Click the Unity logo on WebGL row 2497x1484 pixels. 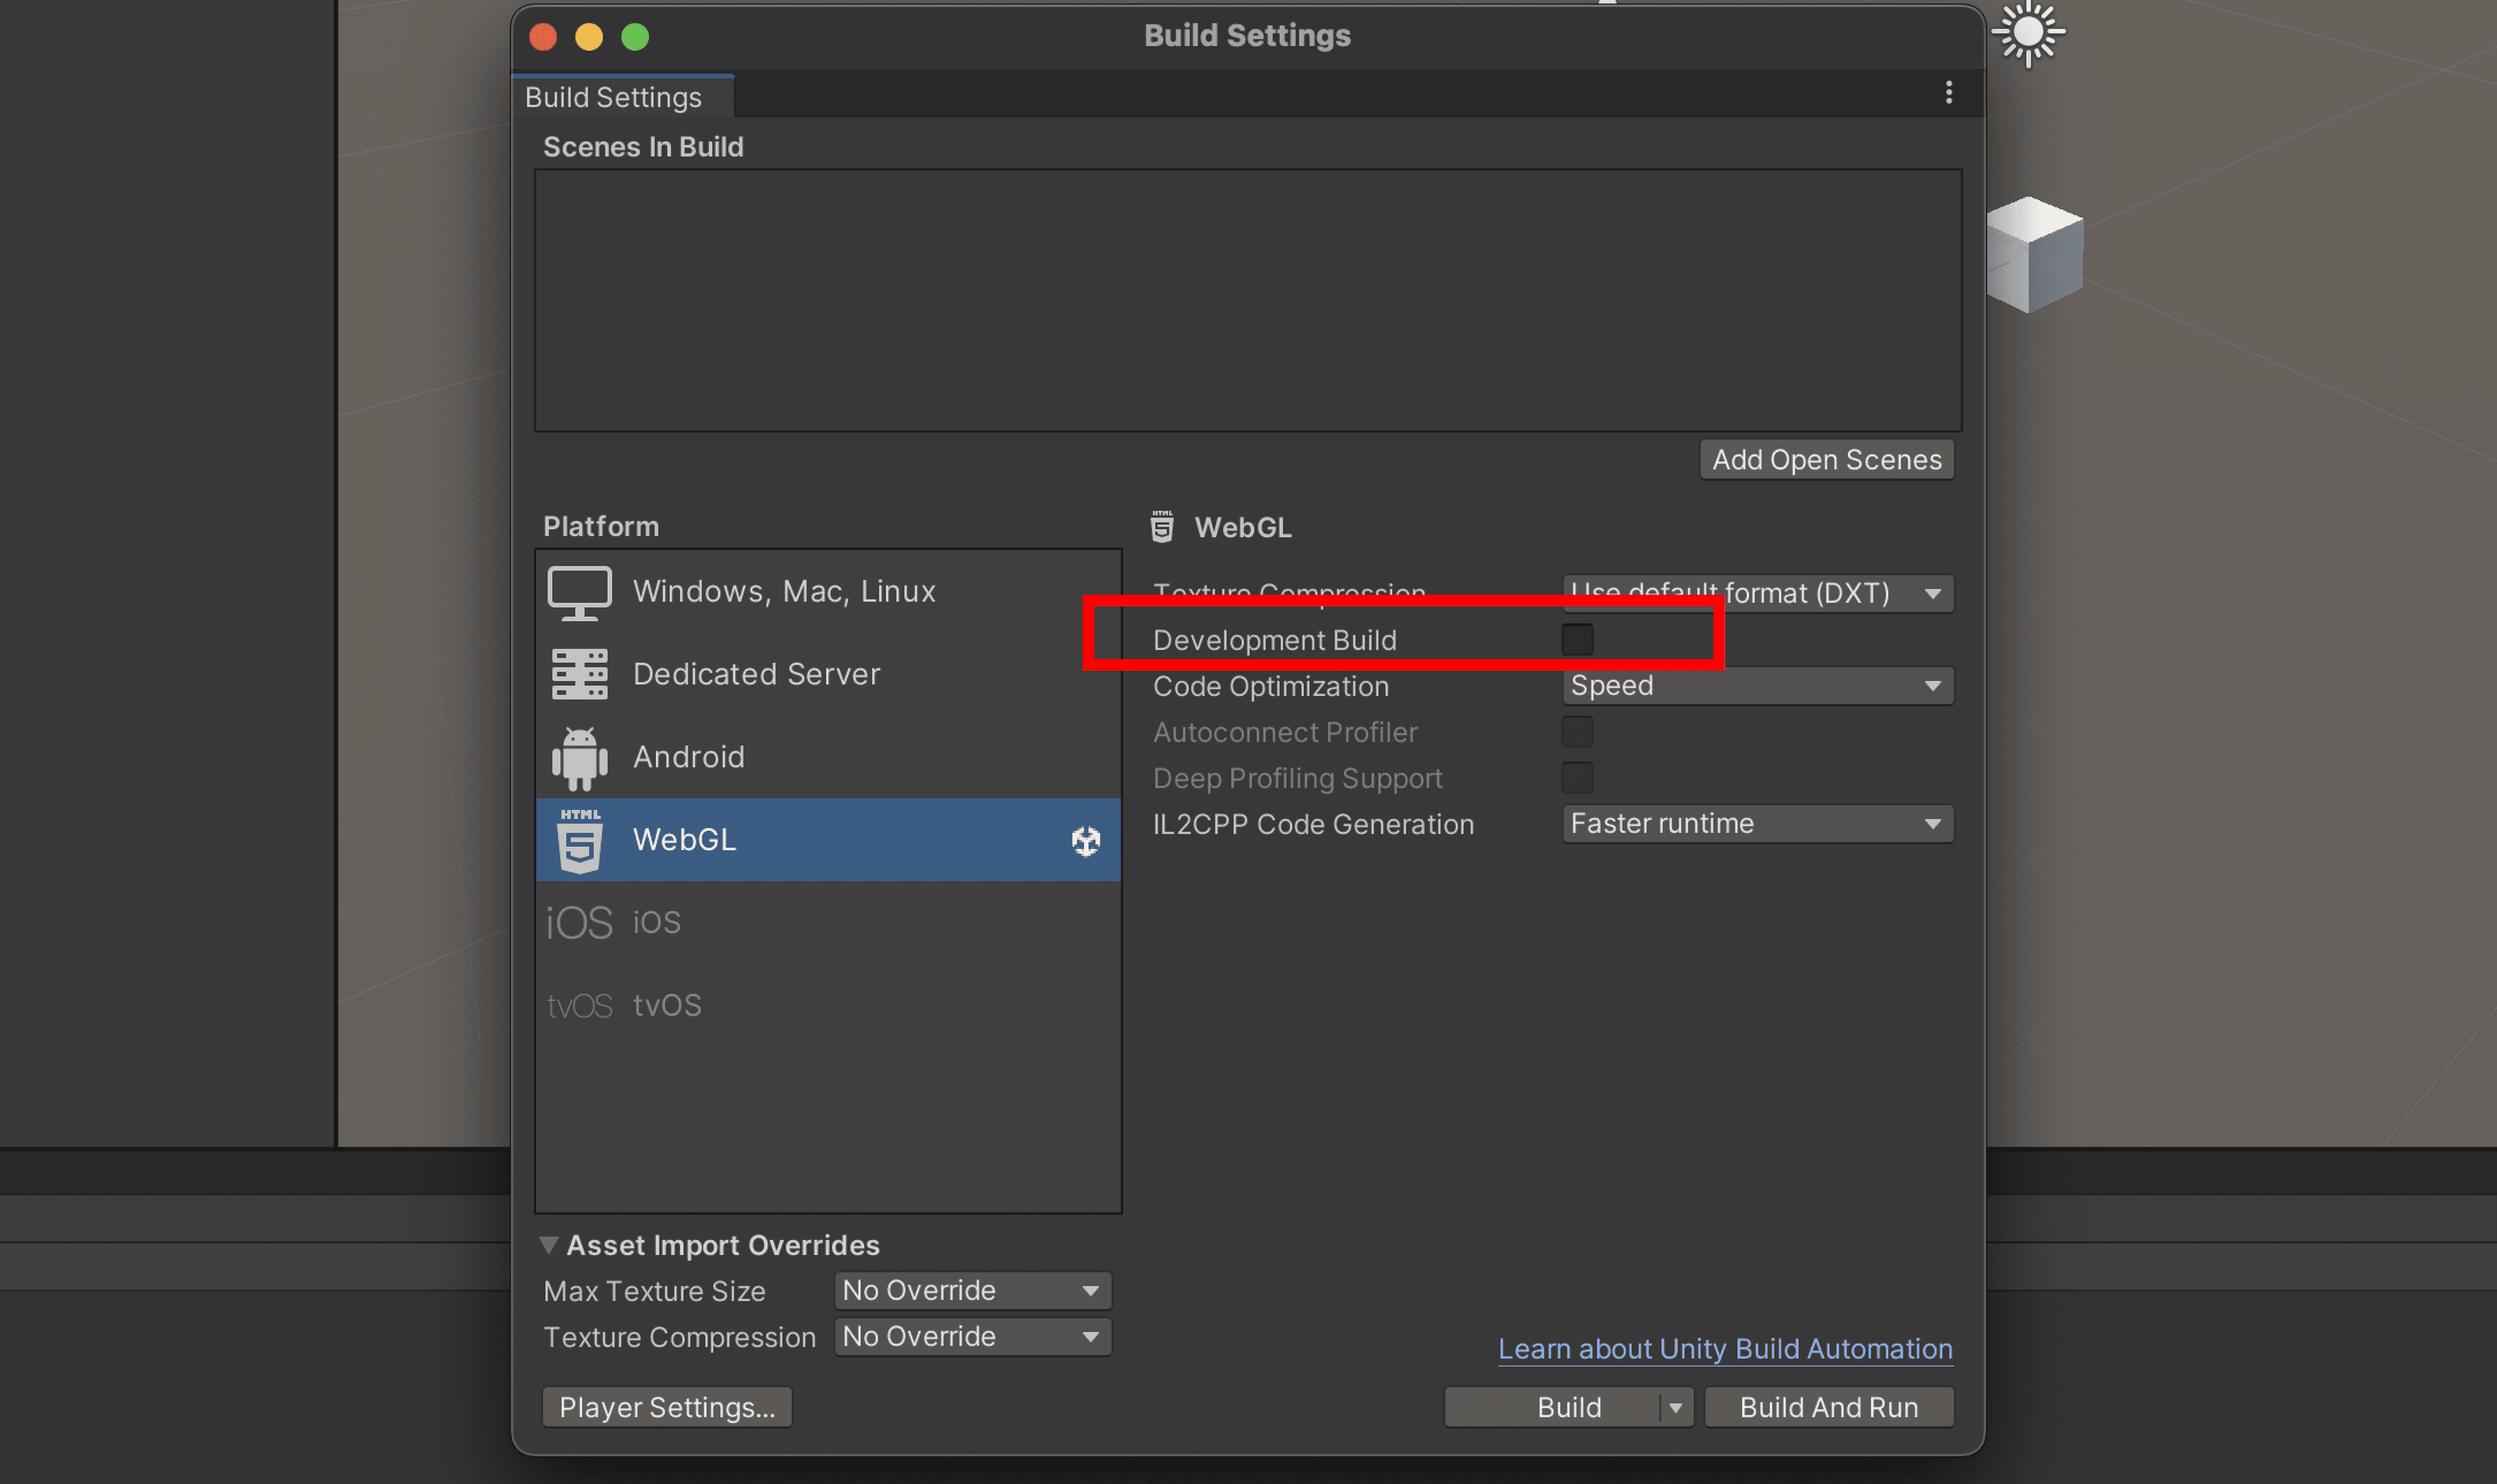(1085, 841)
